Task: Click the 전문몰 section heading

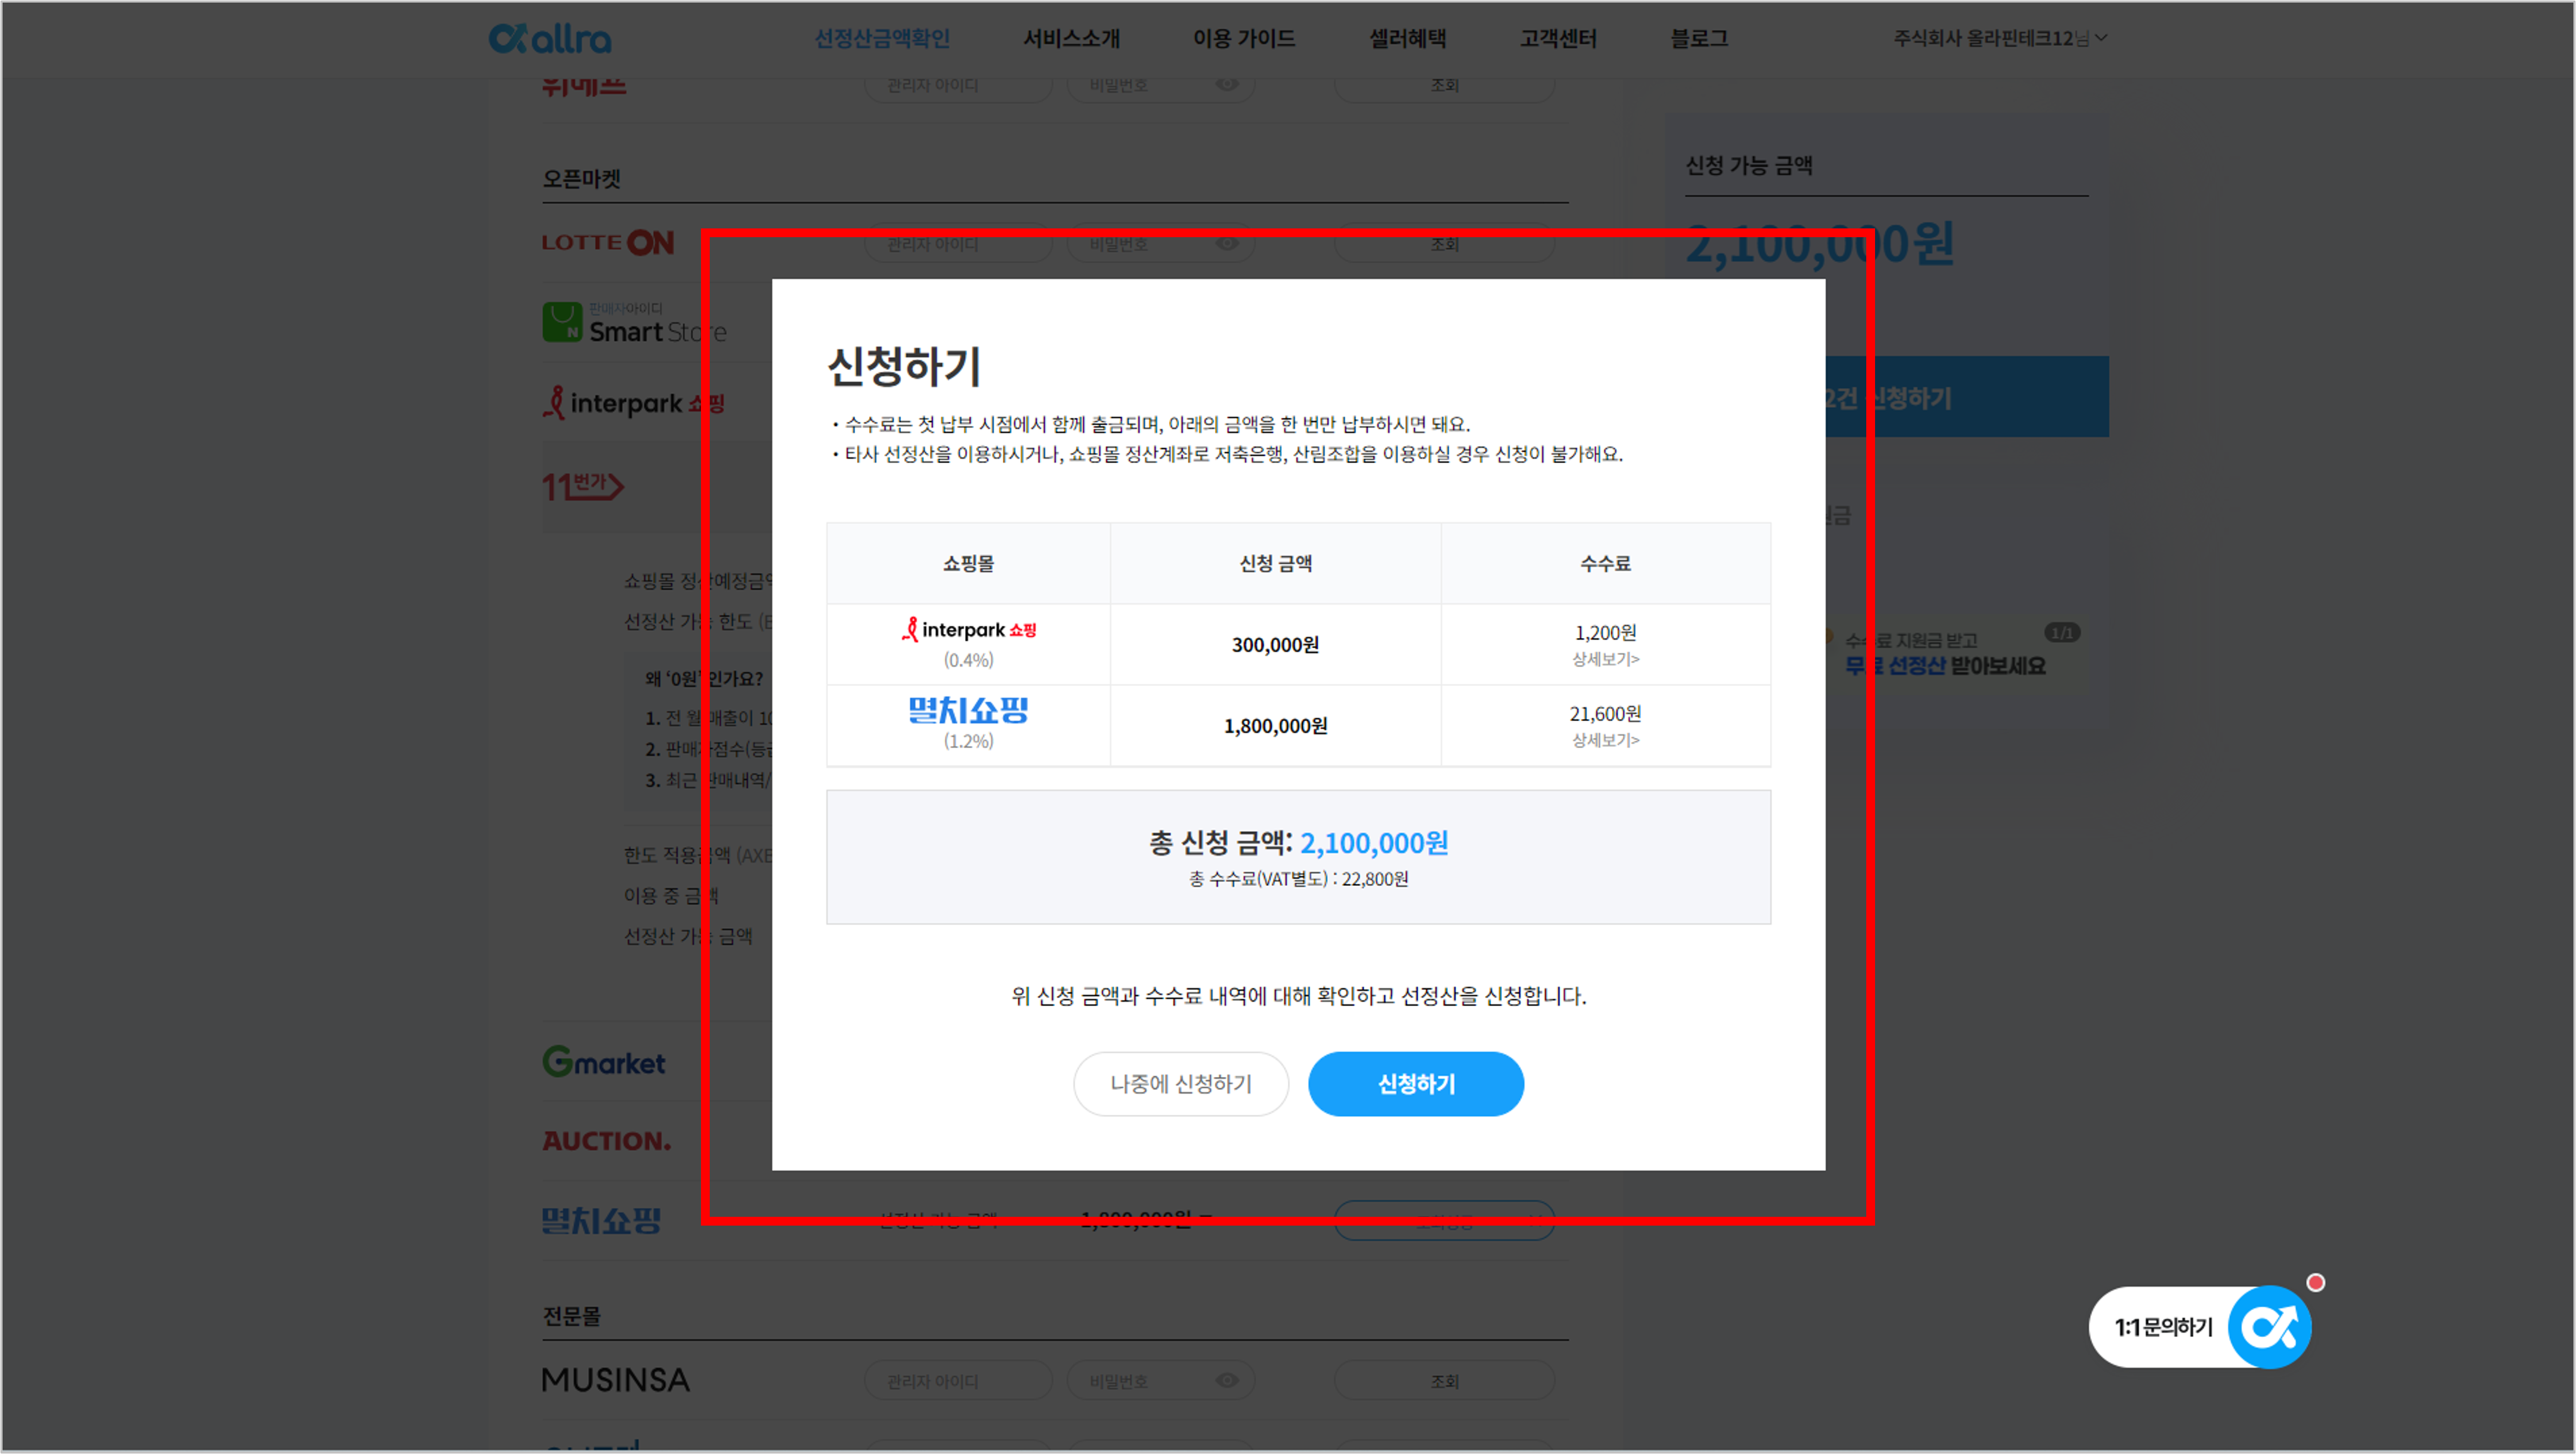Action: [x=571, y=1316]
